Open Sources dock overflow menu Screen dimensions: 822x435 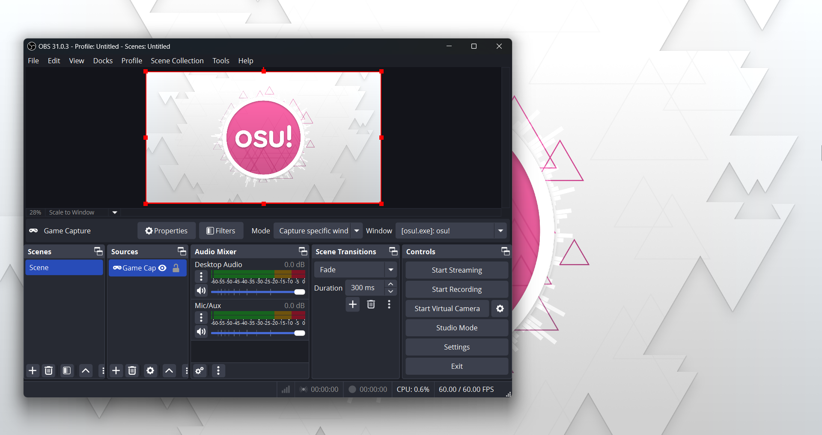click(187, 370)
